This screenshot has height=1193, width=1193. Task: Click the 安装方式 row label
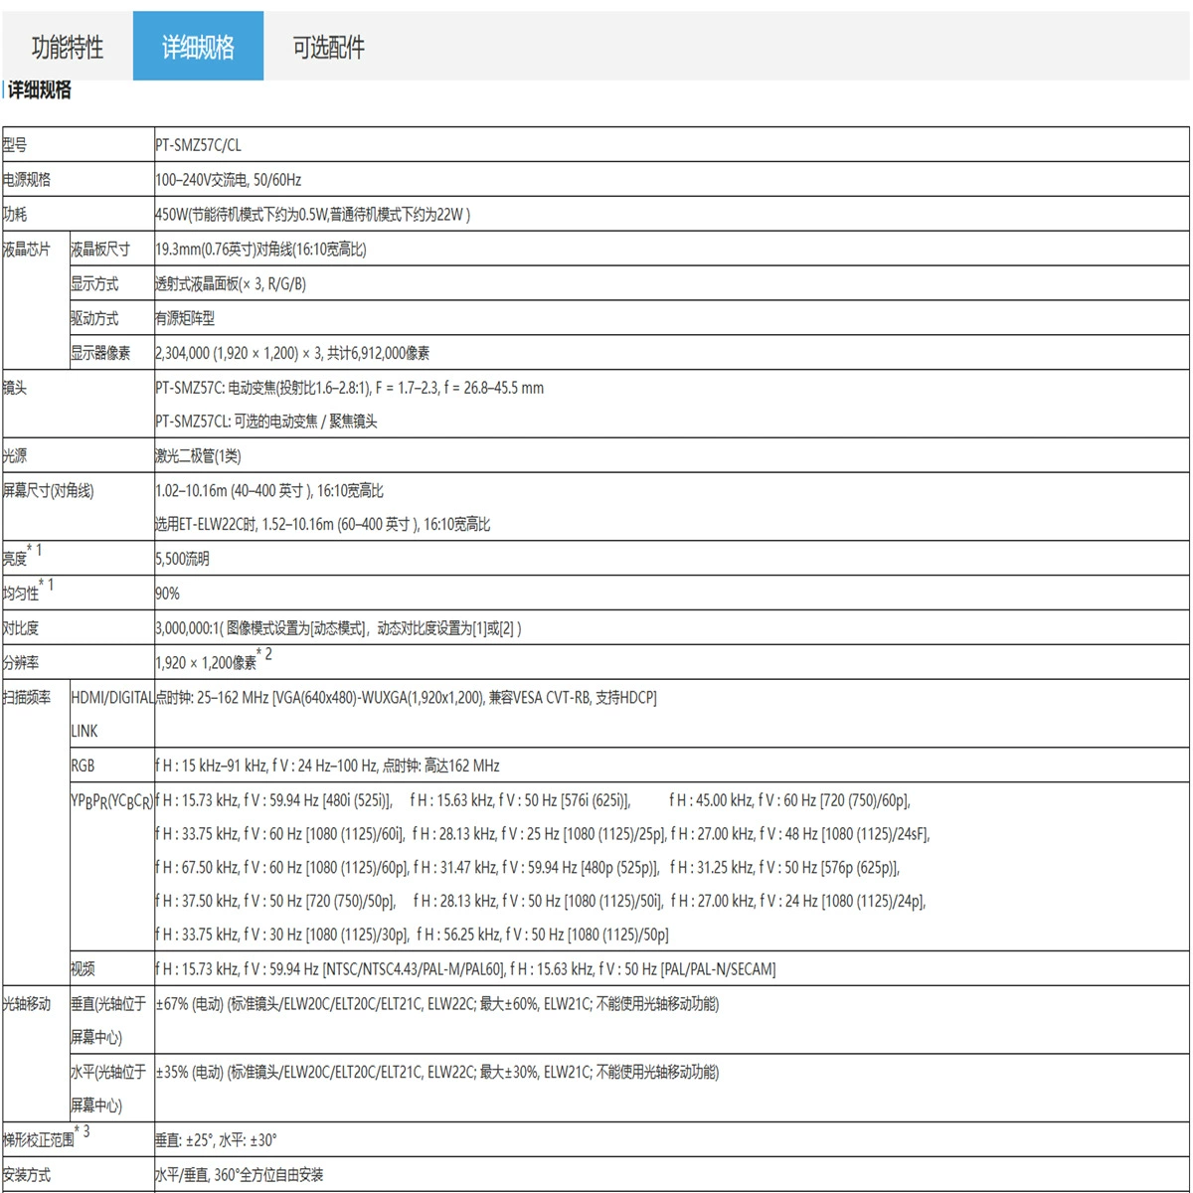pos(27,1175)
